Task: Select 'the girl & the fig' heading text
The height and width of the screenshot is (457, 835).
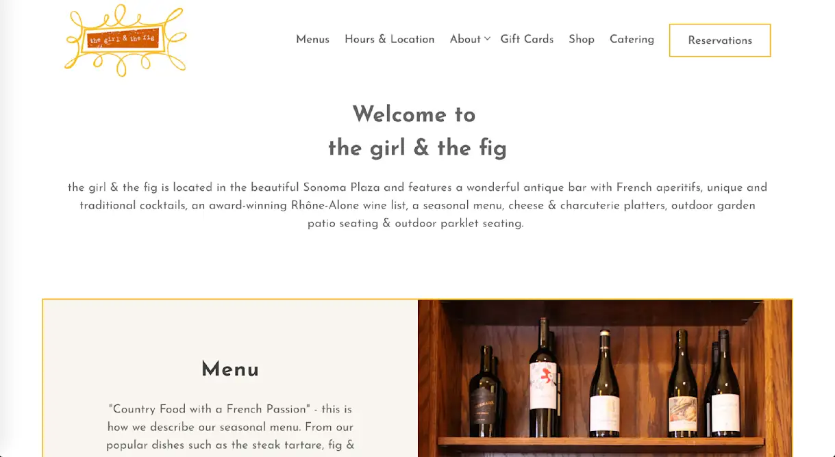Action: (x=417, y=148)
